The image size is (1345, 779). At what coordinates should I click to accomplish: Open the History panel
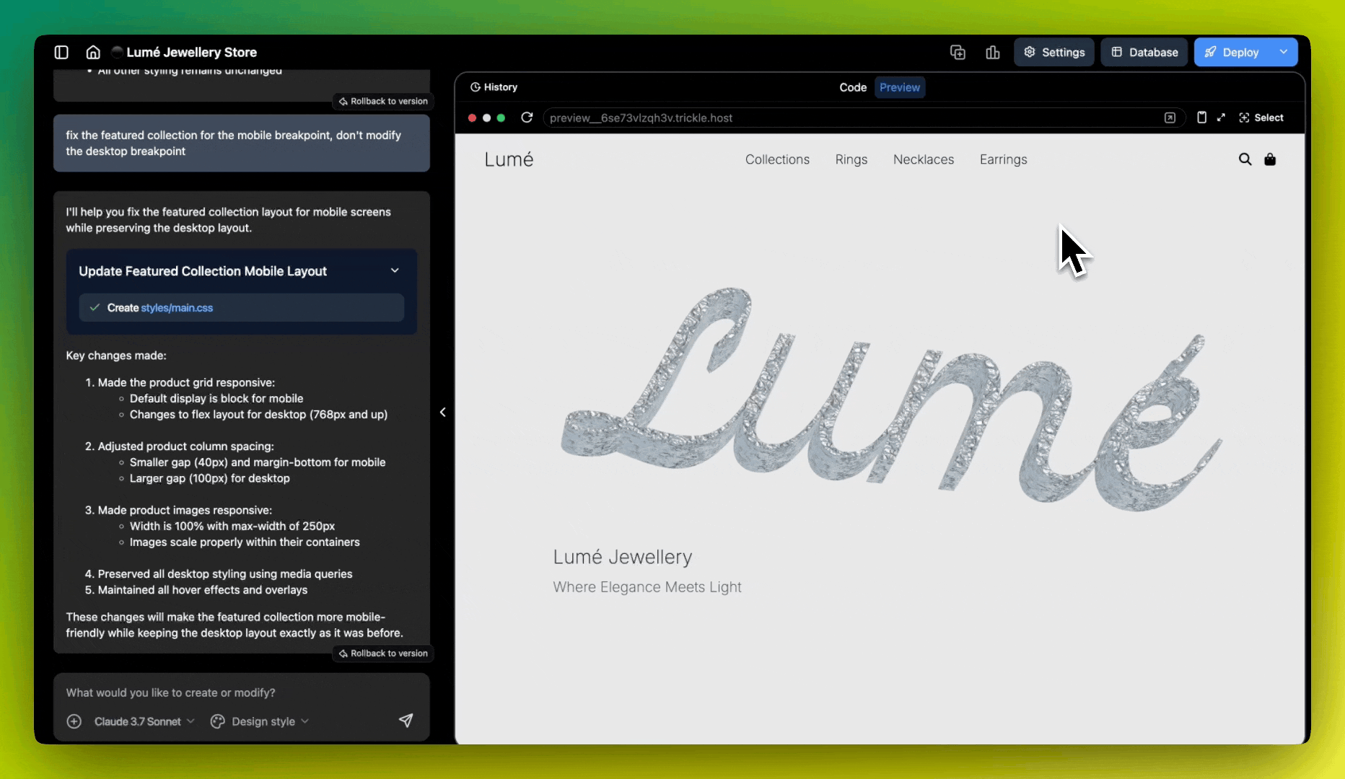(494, 87)
